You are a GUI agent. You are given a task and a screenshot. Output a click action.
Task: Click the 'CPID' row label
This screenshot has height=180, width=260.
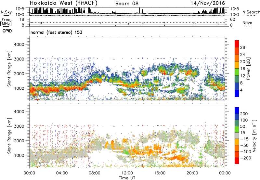[x=7, y=31]
